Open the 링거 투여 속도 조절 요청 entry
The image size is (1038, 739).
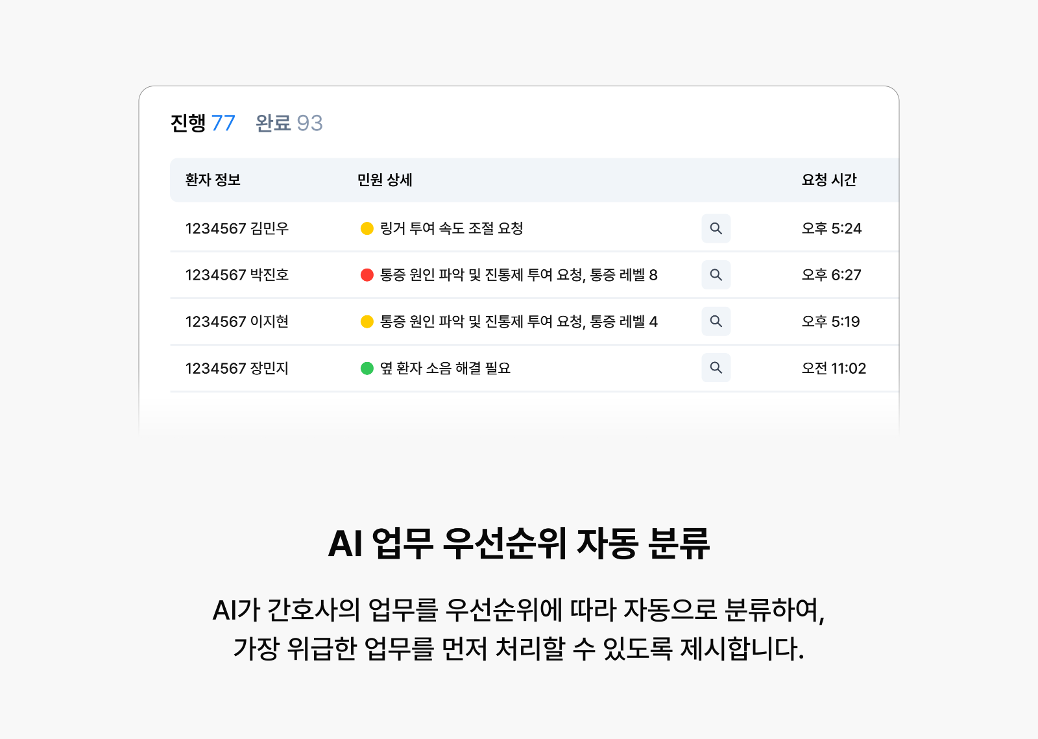pos(452,228)
